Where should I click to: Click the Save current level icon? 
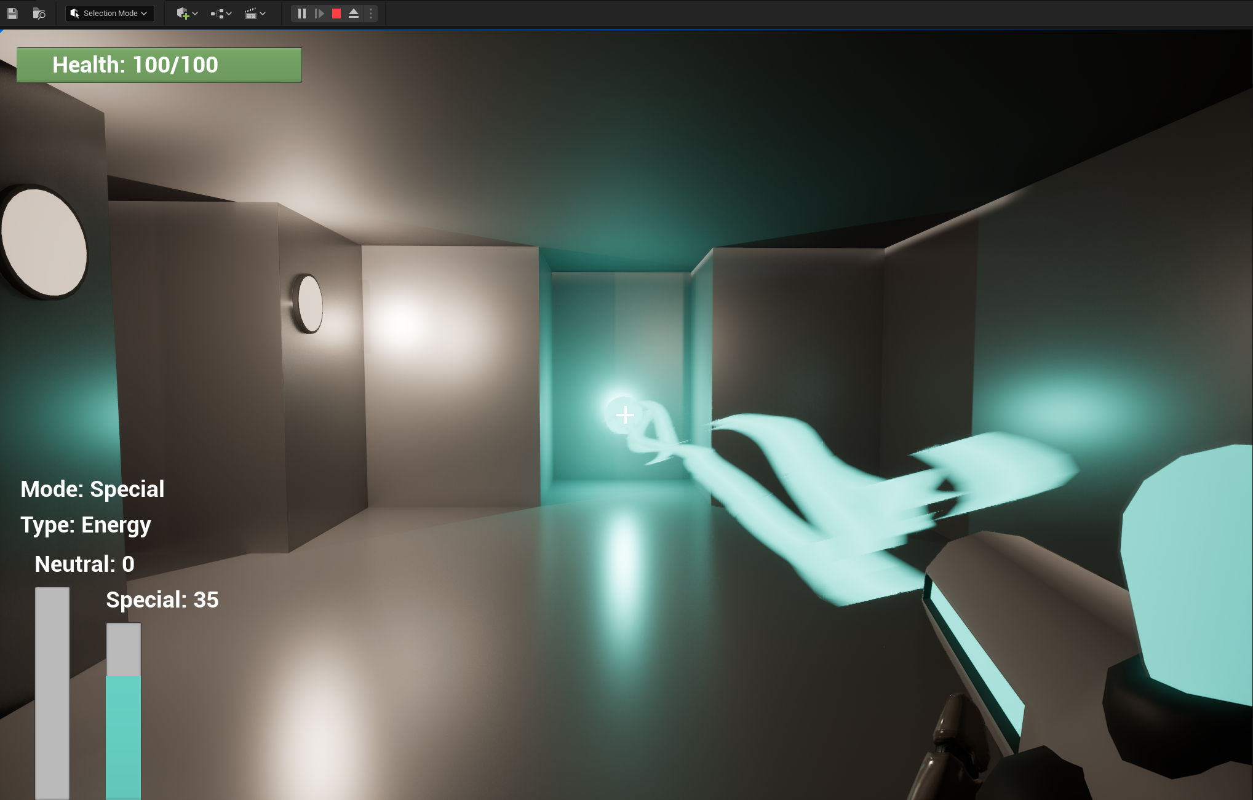point(12,13)
